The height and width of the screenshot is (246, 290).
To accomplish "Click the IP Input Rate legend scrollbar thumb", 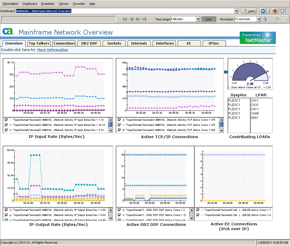I will (110, 124).
